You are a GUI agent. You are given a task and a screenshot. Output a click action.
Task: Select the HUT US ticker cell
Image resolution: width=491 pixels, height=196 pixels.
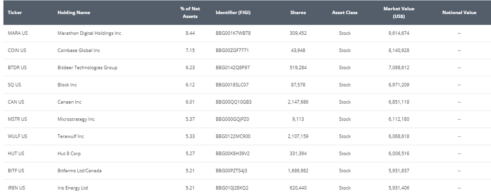tap(16, 154)
